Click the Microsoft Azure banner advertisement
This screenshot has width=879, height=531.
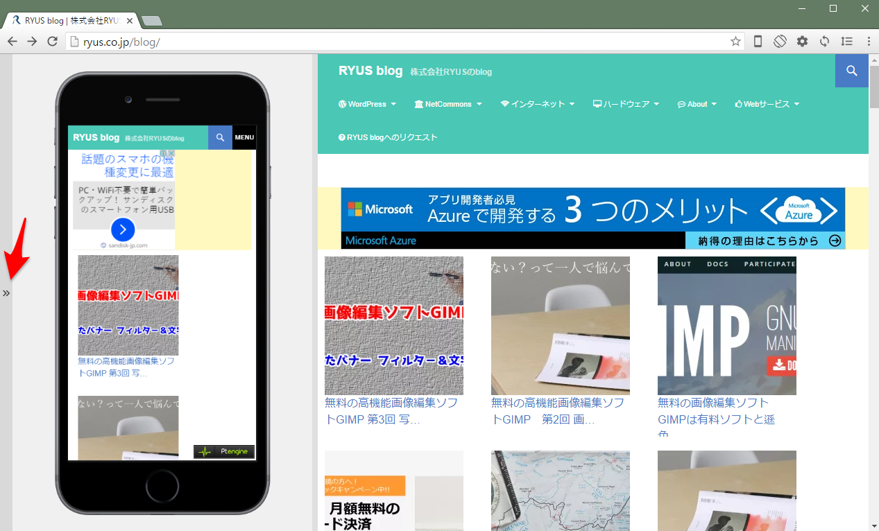(x=592, y=218)
